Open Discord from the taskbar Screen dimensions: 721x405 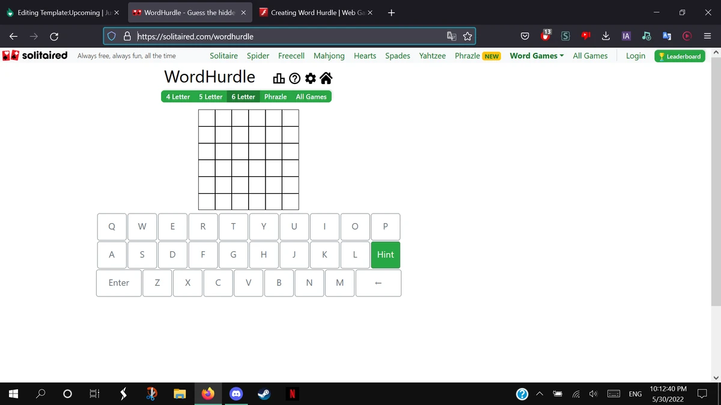236,394
